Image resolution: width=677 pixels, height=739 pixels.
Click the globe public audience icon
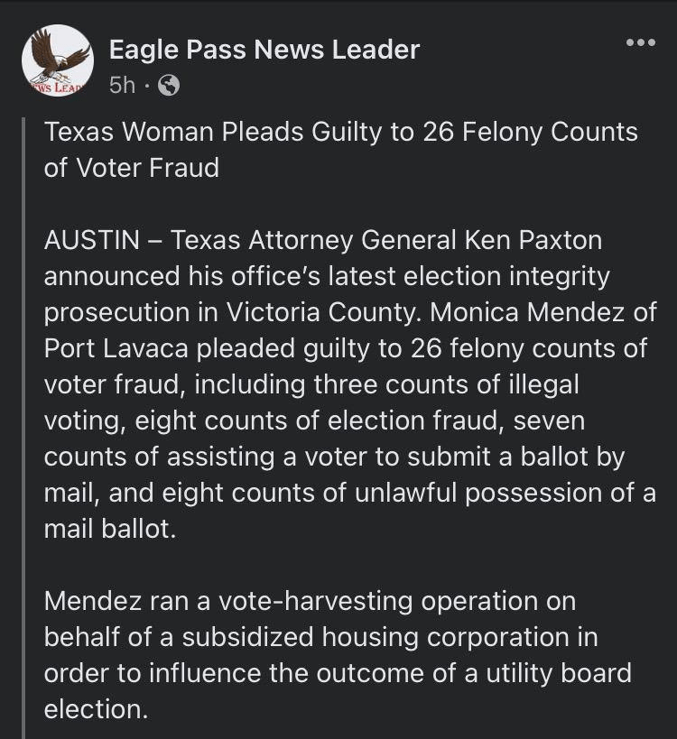point(168,85)
